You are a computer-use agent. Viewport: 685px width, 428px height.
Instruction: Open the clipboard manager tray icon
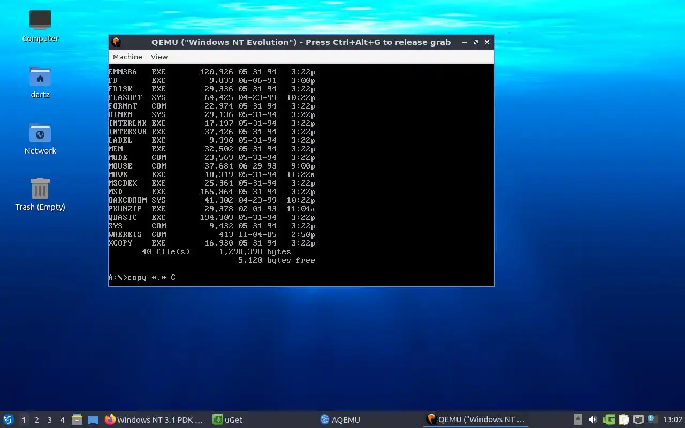tap(623, 419)
